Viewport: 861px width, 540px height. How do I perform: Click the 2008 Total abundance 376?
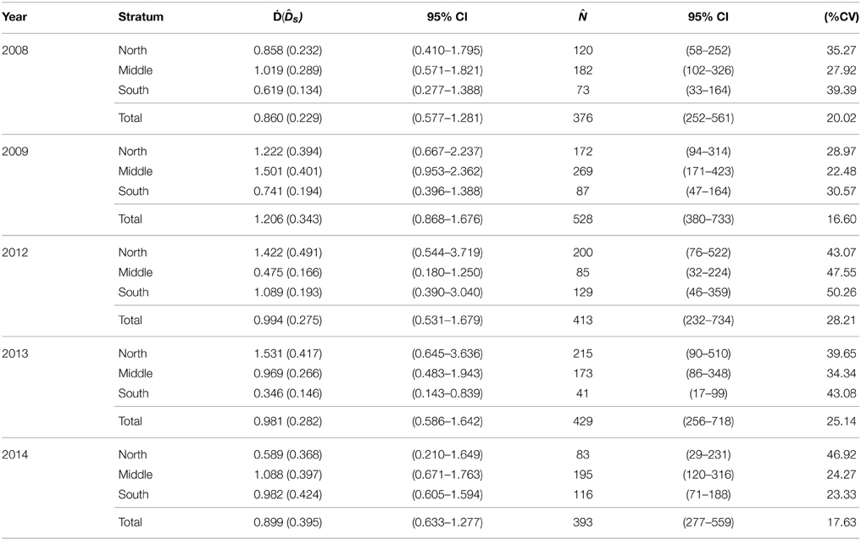[582, 118]
